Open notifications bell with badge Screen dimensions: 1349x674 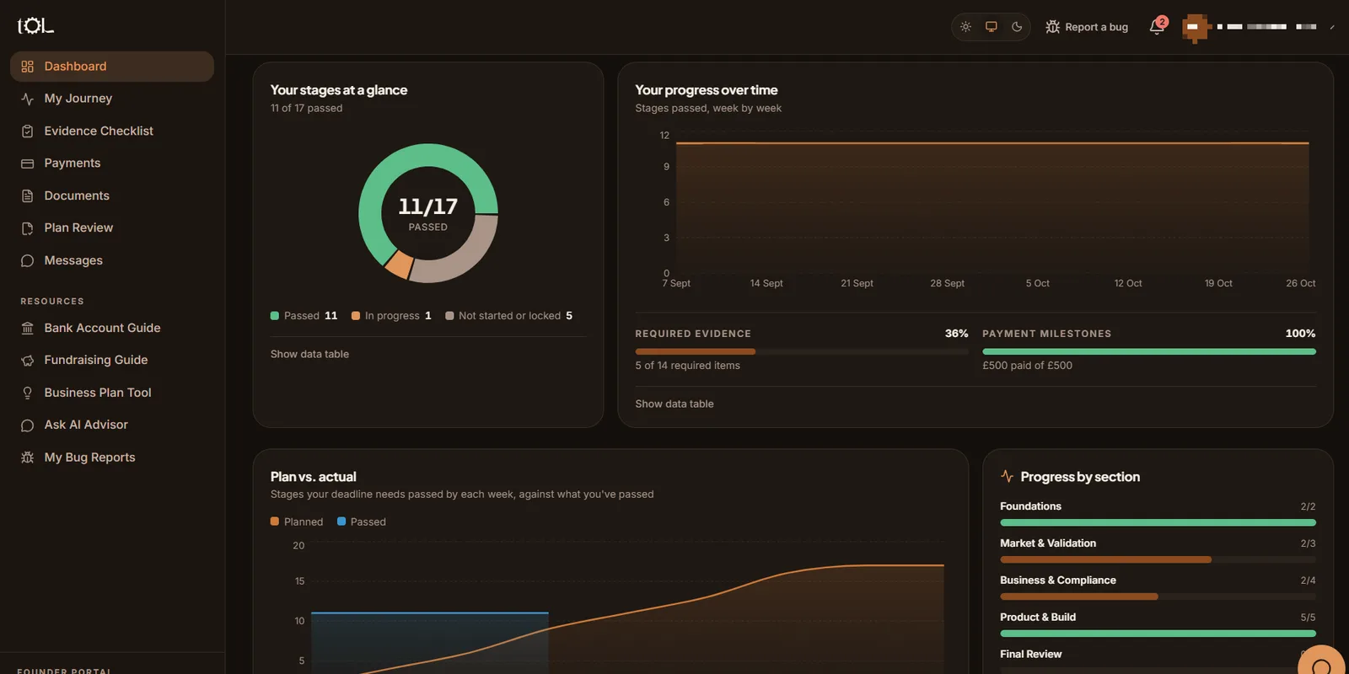[x=1157, y=27]
